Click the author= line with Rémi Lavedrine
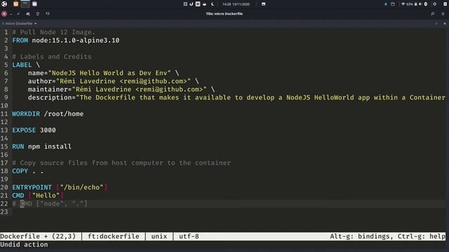Viewport: 449px width, 252px height. [109, 81]
